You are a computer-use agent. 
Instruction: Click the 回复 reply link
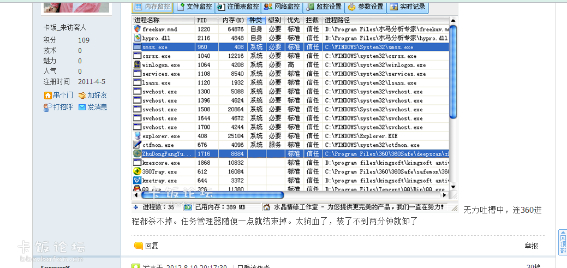(x=152, y=246)
